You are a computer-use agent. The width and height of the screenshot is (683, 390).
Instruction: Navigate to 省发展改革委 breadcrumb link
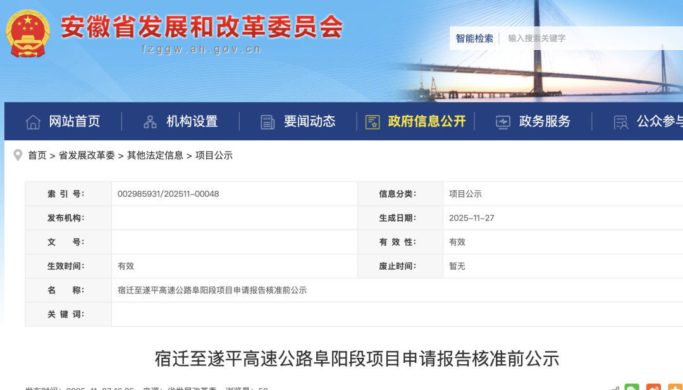87,155
